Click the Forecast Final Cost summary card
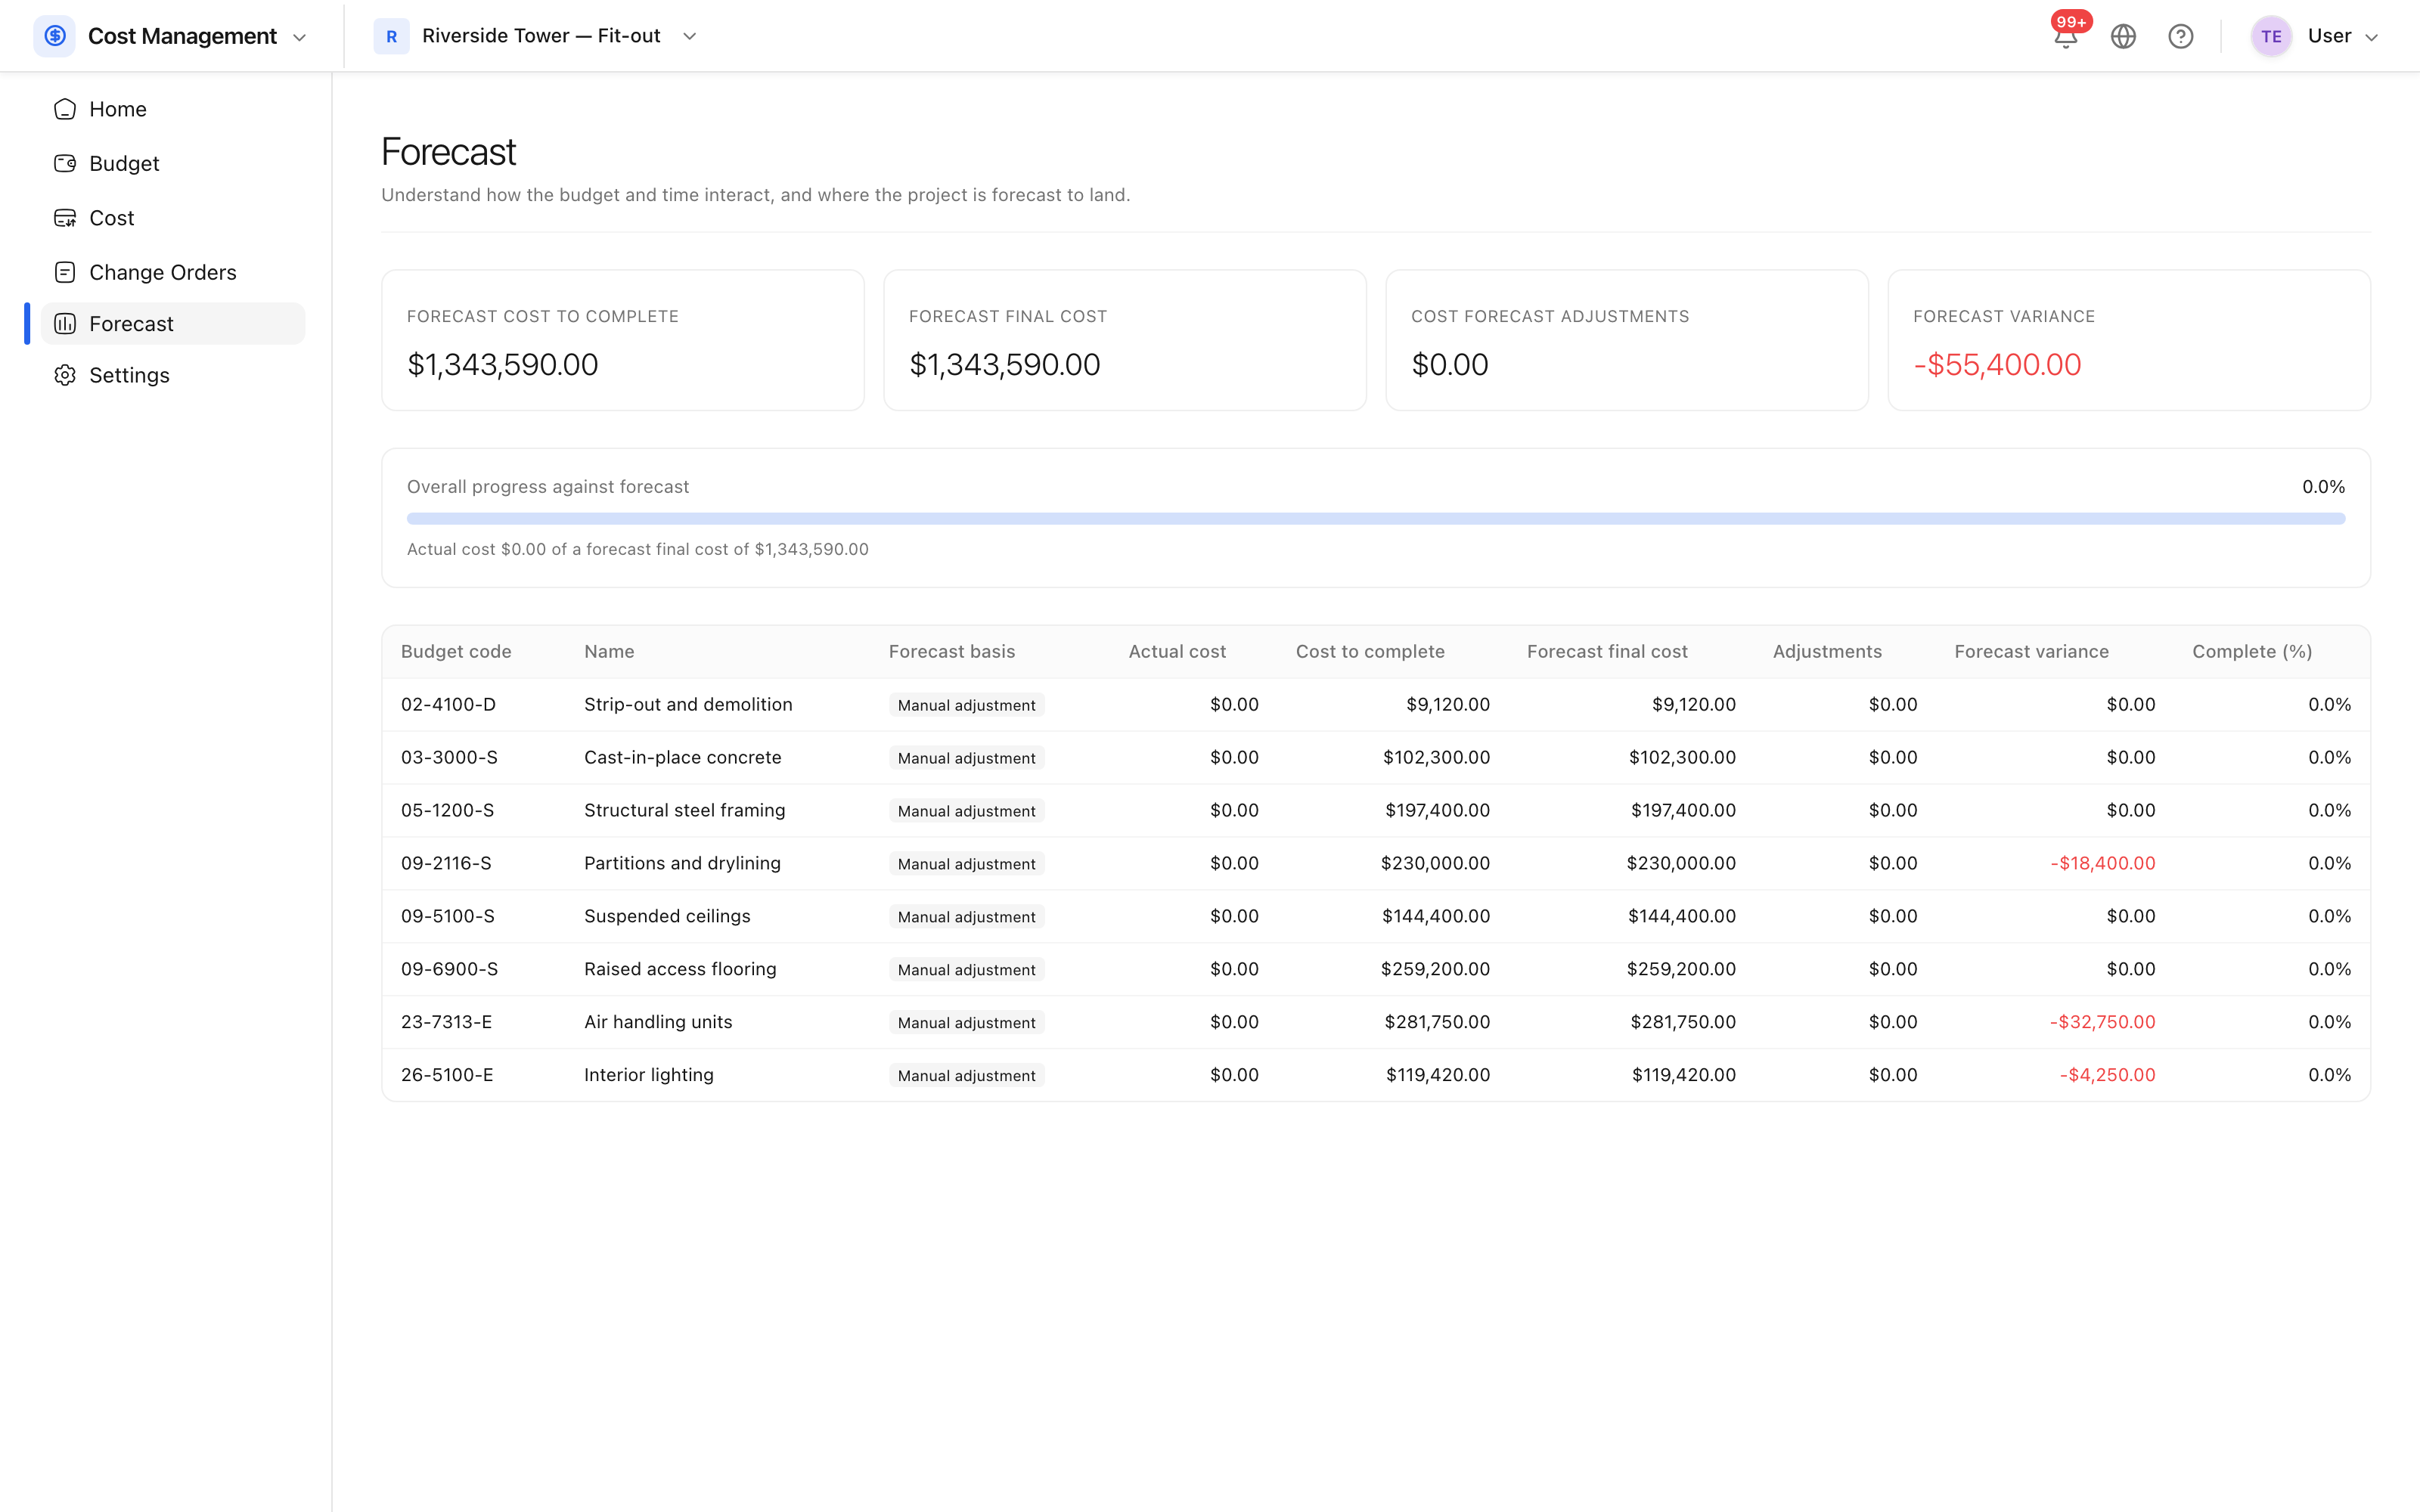This screenshot has height=1512, width=2420. point(1124,340)
